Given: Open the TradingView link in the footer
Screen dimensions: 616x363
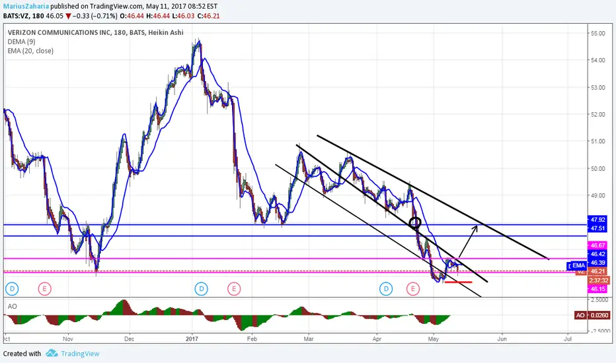Looking at the screenshot, I should 80,354.
